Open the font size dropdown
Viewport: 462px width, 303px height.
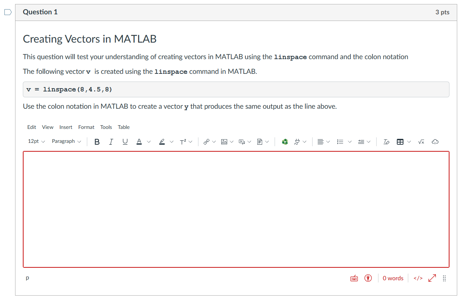36,141
